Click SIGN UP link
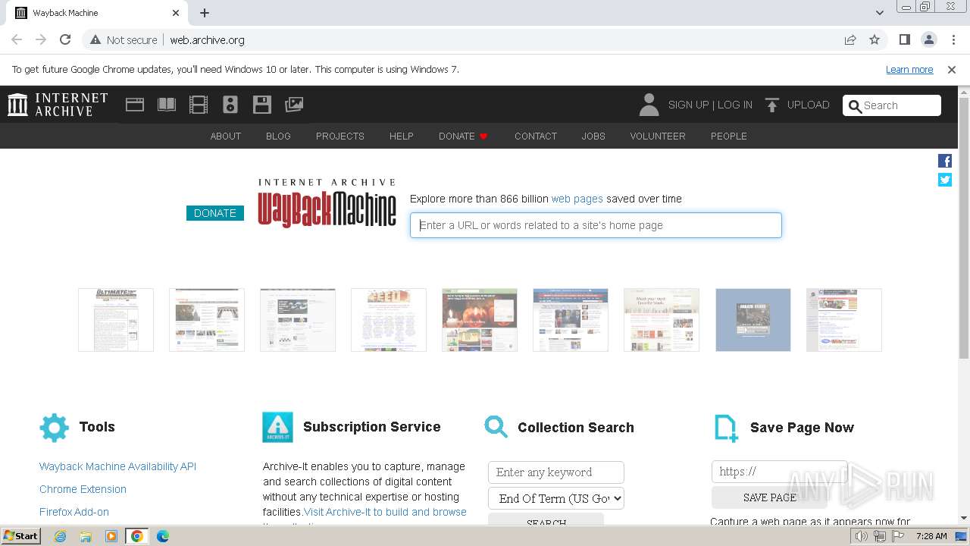The image size is (970, 546). pyautogui.click(x=689, y=105)
